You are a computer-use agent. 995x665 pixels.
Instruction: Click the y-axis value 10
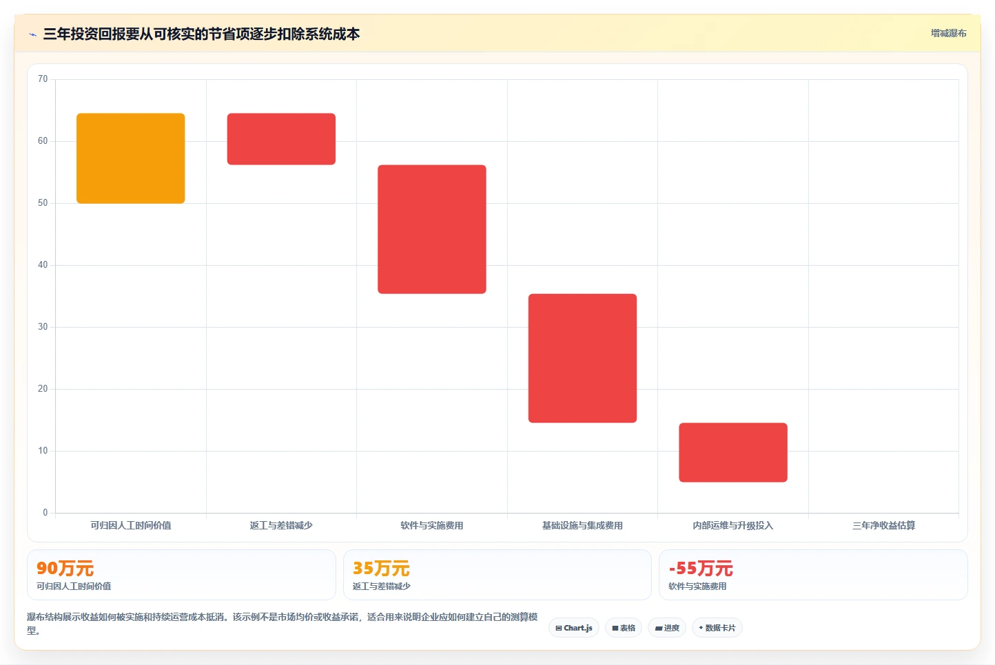[43, 451]
